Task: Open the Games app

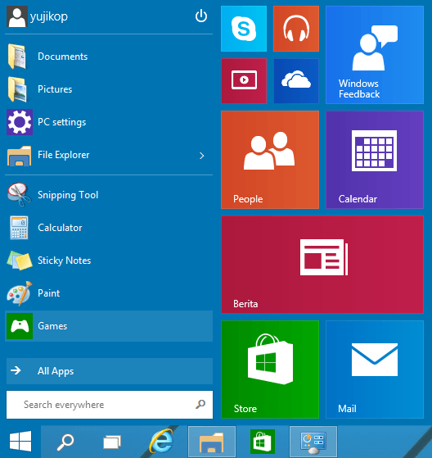Action: (109, 326)
